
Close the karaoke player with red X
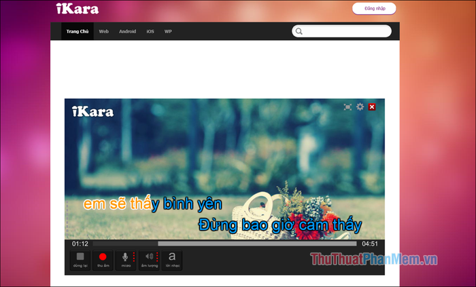click(372, 107)
